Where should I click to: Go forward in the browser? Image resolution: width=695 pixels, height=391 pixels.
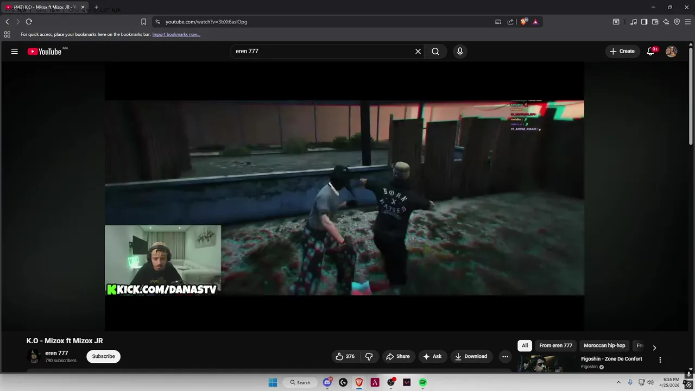pos(18,22)
